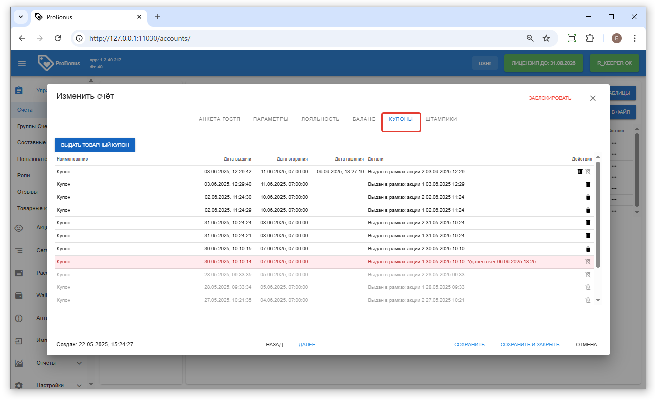Click the R_KEEPER OK status button
The width and height of the screenshot is (655, 400).
(x=614, y=63)
